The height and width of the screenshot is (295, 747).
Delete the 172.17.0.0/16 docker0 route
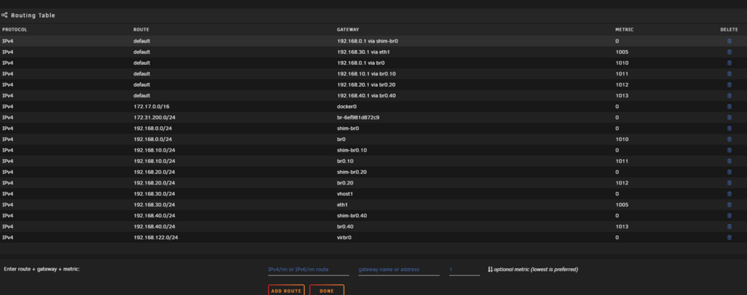pyautogui.click(x=729, y=107)
